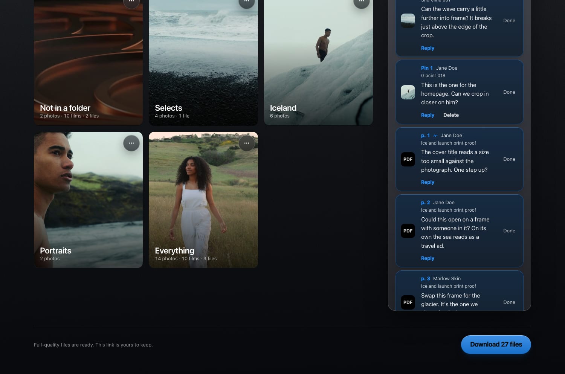Delete the Pin 1 Glacier 018 comment
The image size is (565, 374).
pyautogui.click(x=451, y=115)
